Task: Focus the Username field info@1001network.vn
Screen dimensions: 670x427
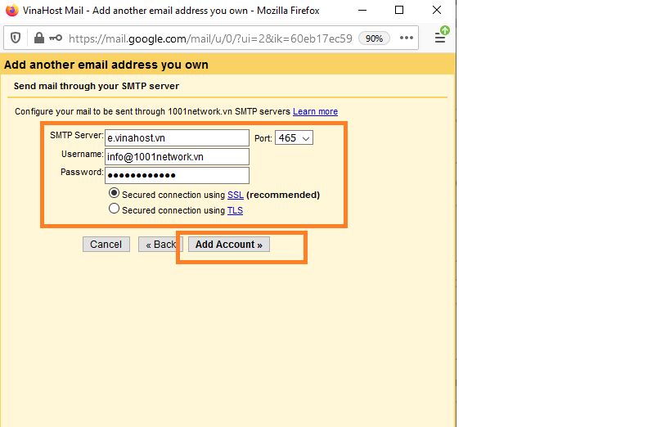Action: (x=177, y=157)
